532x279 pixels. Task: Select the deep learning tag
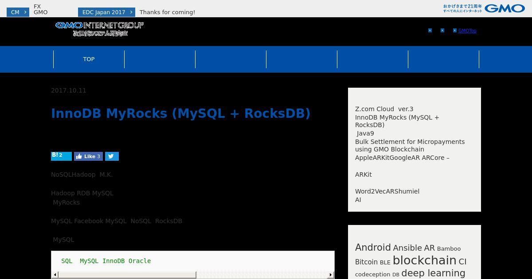(433, 273)
